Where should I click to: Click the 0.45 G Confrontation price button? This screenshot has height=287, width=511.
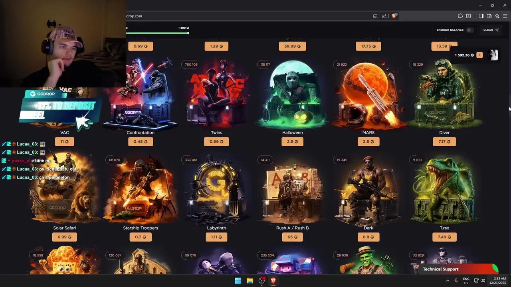click(x=141, y=142)
